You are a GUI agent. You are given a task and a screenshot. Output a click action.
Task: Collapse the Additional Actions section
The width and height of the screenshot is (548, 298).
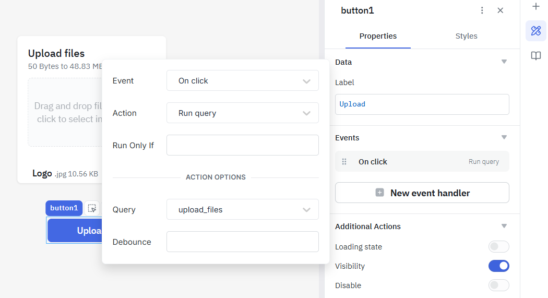click(504, 226)
